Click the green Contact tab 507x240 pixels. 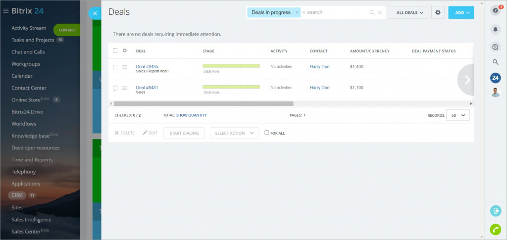click(67, 30)
